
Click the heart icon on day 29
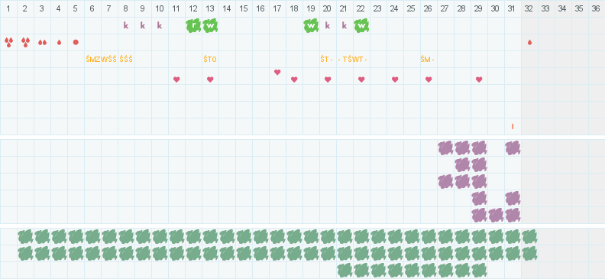pyautogui.click(x=479, y=79)
